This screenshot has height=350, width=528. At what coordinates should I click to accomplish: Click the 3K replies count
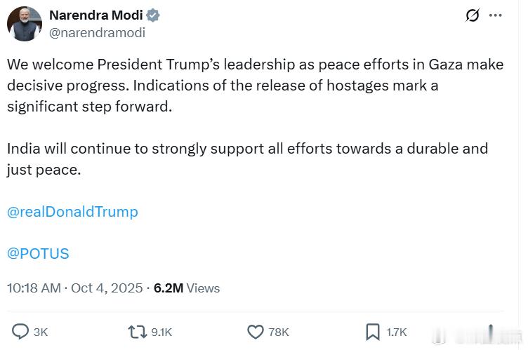pos(41,332)
